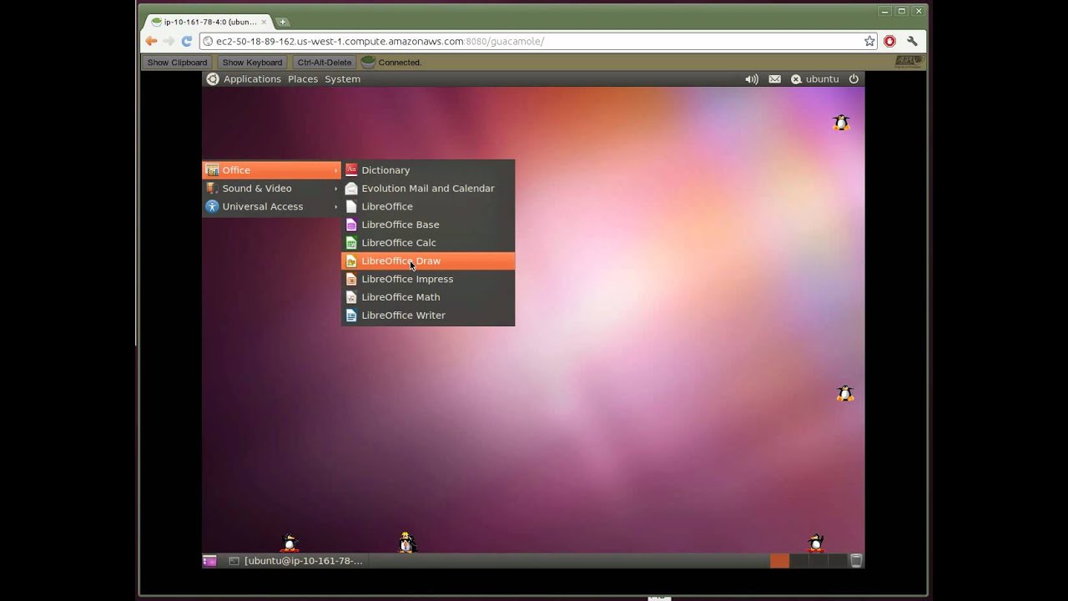
Task: Click the power session icon
Action: coord(854,78)
